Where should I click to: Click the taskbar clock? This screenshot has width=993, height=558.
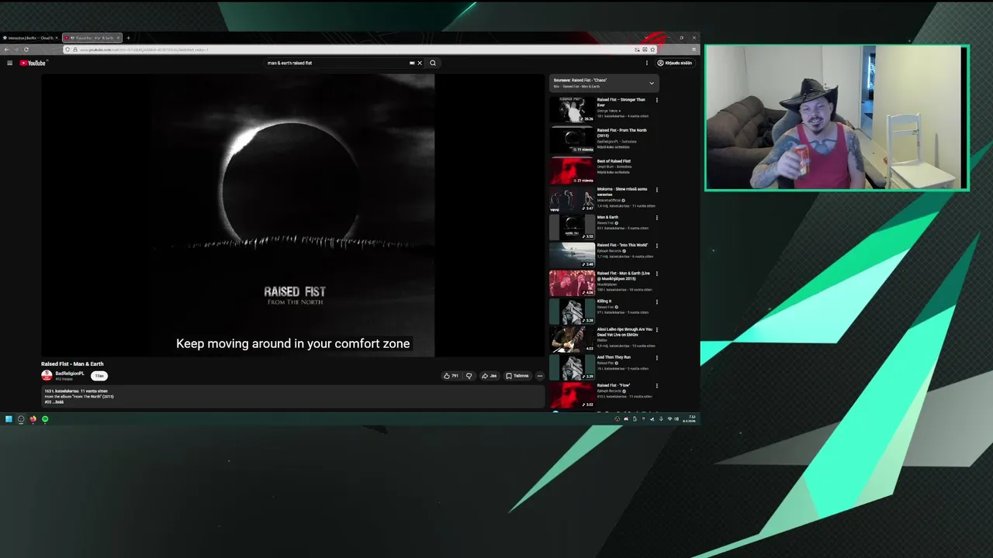coord(689,419)
